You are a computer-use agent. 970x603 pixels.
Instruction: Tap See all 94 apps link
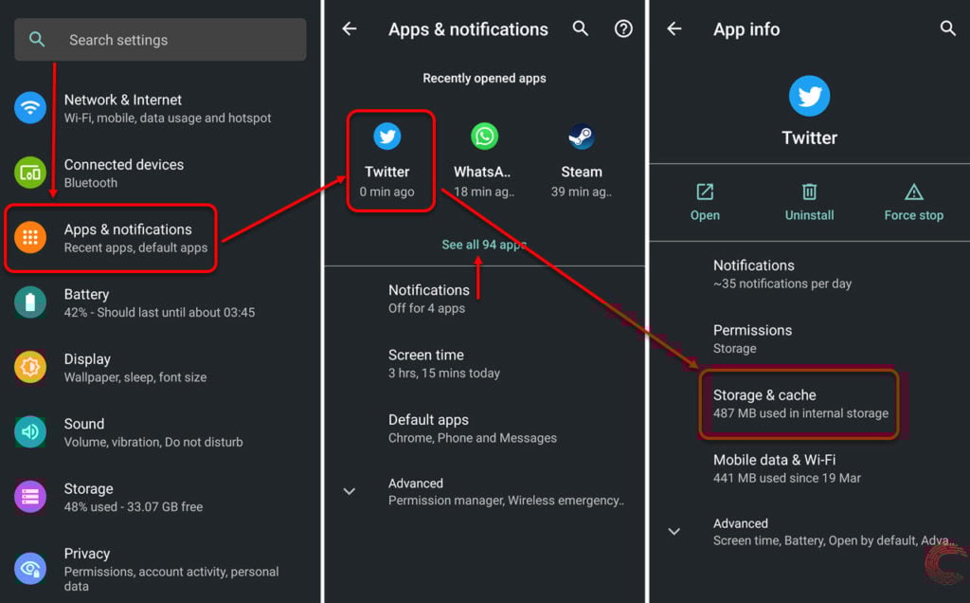point(484,245)
